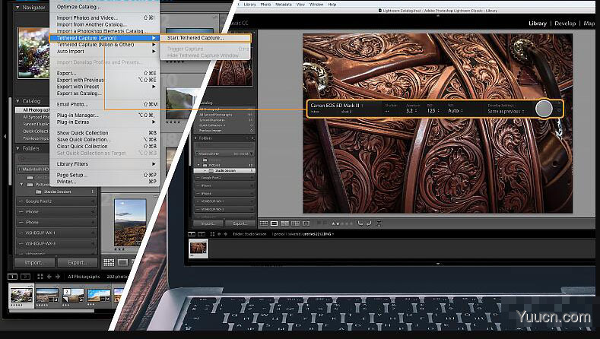Open the White Balance Auto dropdown
Viewport: 600px width, 339px height.
click(x=456, y=110)
